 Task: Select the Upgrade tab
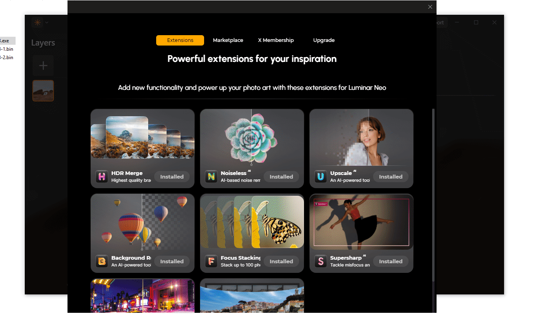pos(324,40)
